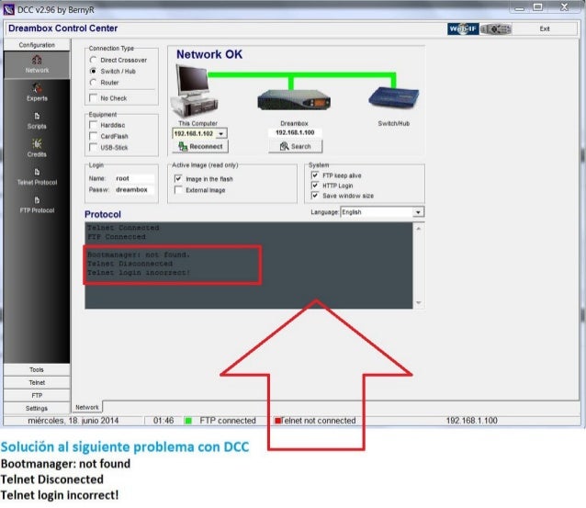Image resolution: width=586 pixels, height=508 pixels.
Task: Enable the CardFlash equipment checkbox
Action: (x=94, y=136)
